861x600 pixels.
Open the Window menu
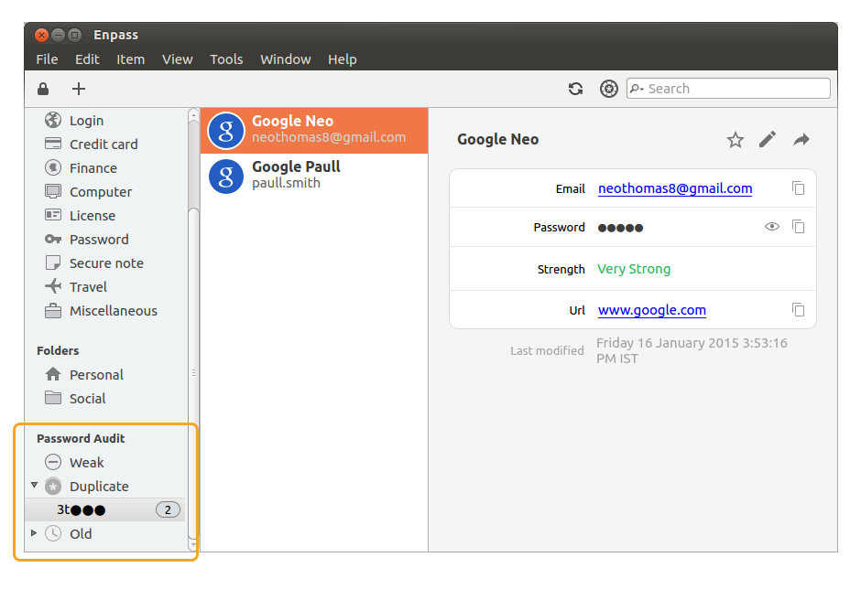[x=286, y=59]
